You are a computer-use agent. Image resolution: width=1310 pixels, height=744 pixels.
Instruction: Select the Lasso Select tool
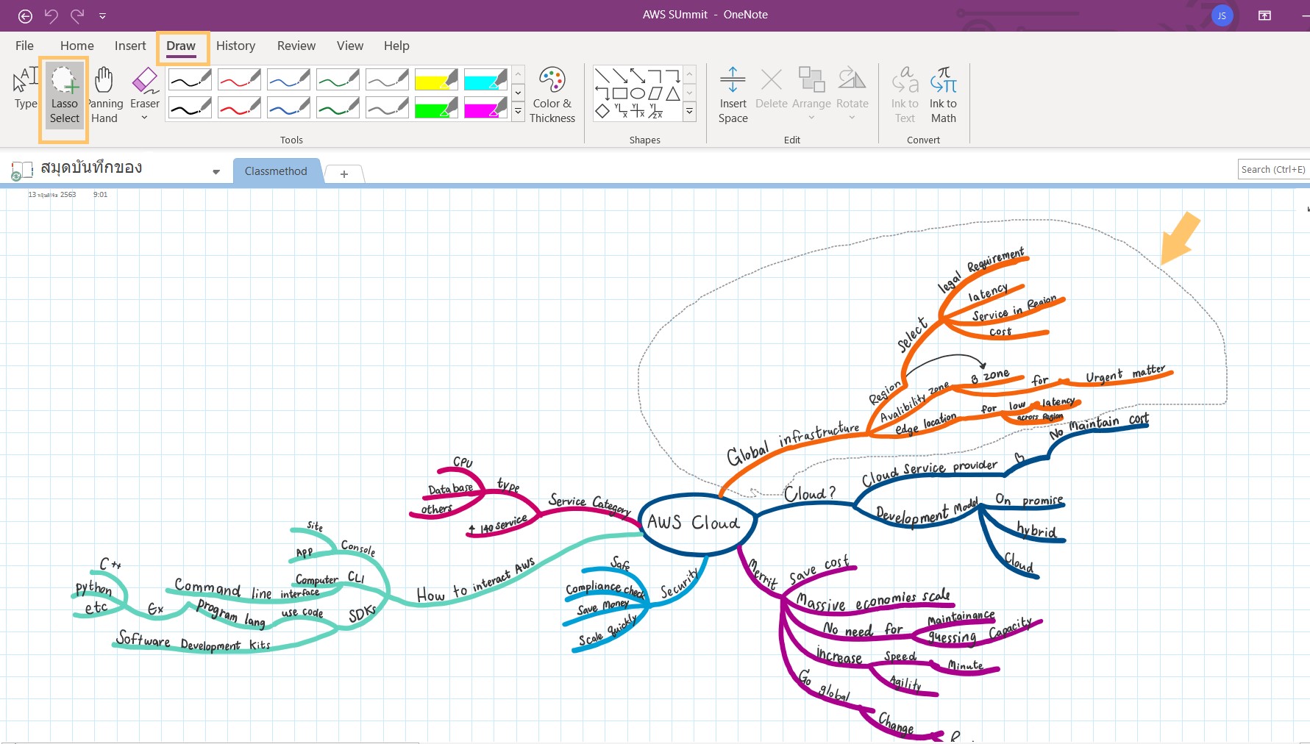[63, 96]
